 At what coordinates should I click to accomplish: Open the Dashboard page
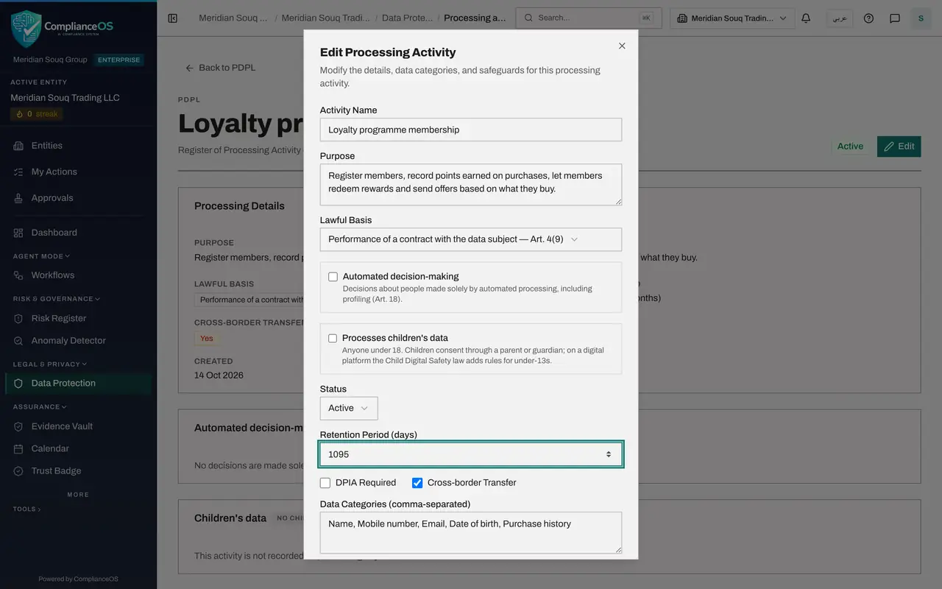pos(78,233)
